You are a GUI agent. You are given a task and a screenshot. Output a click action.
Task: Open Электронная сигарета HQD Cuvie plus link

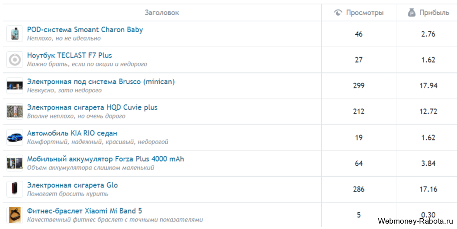coord(92,107)
